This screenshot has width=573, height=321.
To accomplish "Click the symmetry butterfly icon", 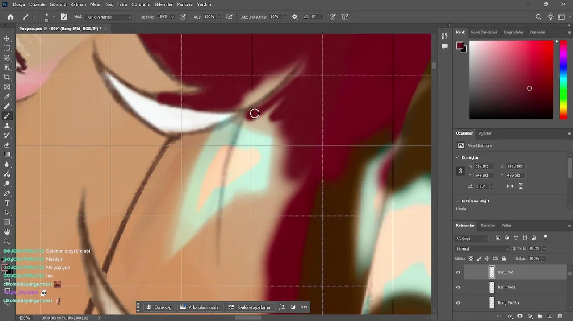I will (x=345, y=17).
